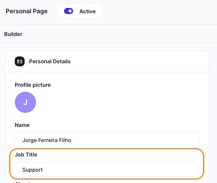Click the empty area right of Support text
217x183 pixels.
tap(120, 169)
